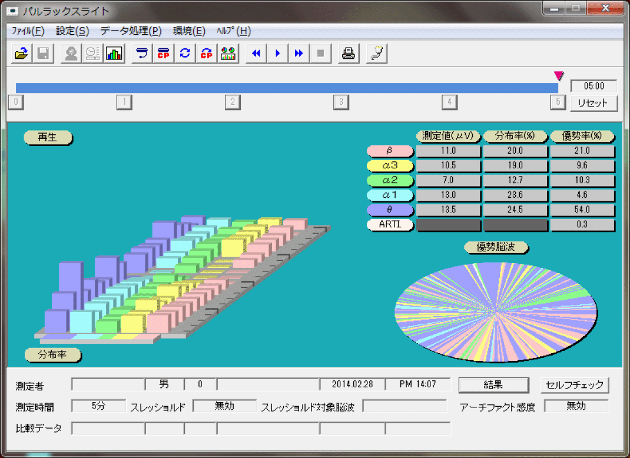
Task: Click the printer icon
Action: (349, 54)
